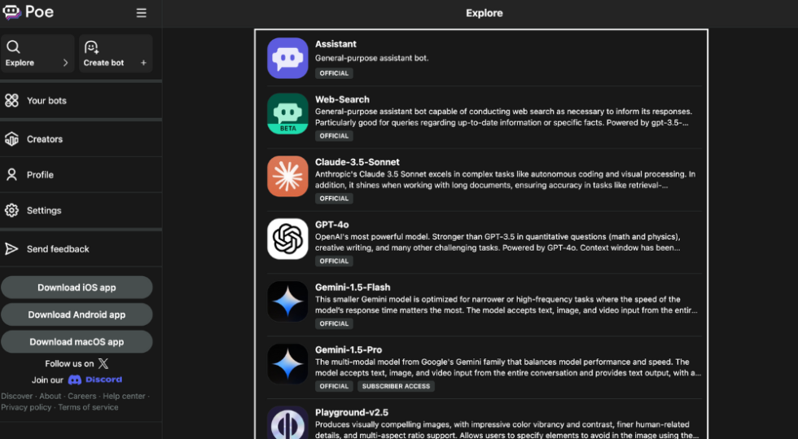Choose the Gemini-1.5-Flash bot icon

click(x=287, y=301)
